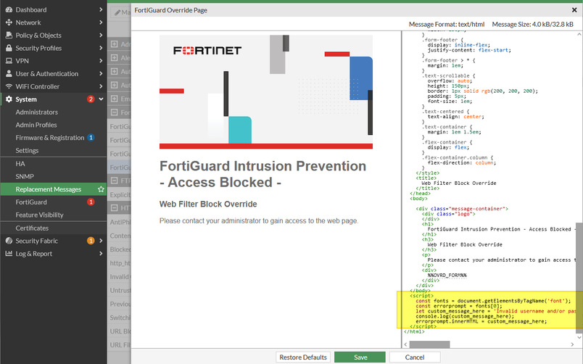
Task: Expand the Security Profiles chevron
Action: 101,48
